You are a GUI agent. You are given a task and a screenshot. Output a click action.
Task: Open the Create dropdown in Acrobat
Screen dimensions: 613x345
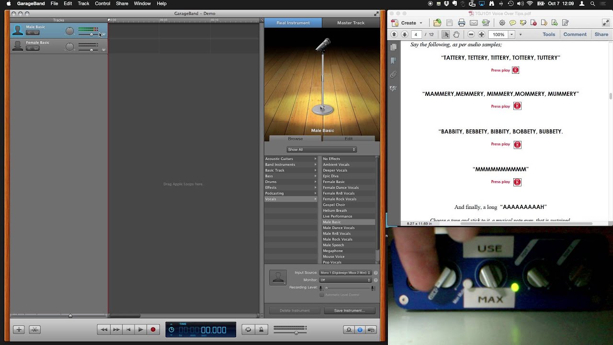(x=408, y=23)
